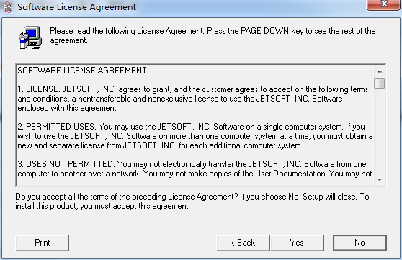Screen dimensions: 402x260
Task: Decline the agreement by clicking No
Action: [359, 243]
